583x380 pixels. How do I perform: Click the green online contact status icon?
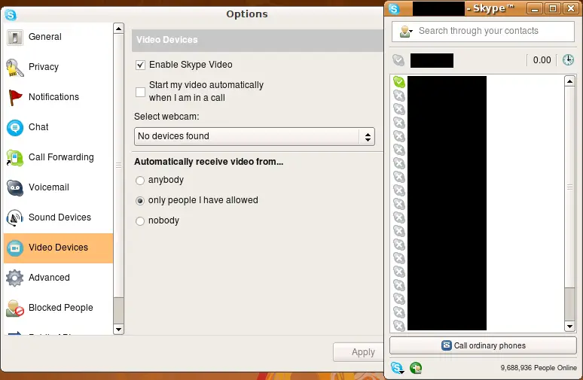pyautogui.click(x=399, y=82)
